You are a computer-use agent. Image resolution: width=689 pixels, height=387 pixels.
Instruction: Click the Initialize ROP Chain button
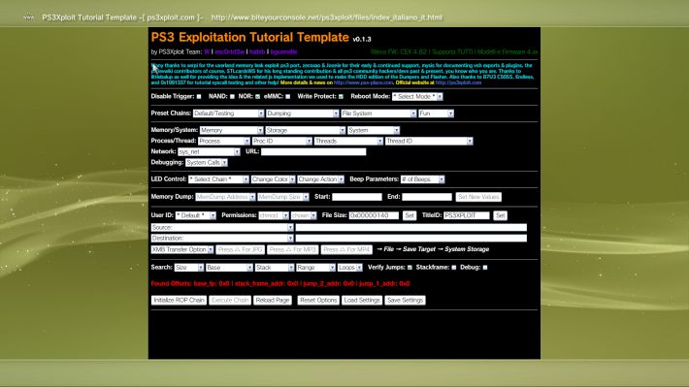(179, 300)
